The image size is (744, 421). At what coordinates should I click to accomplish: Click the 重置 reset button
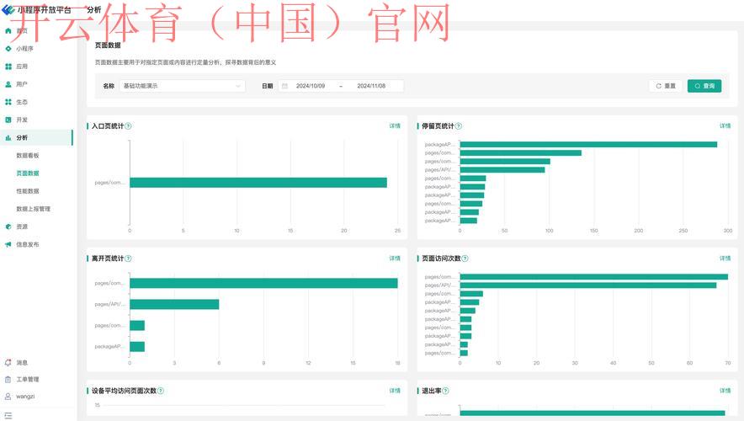665,86
